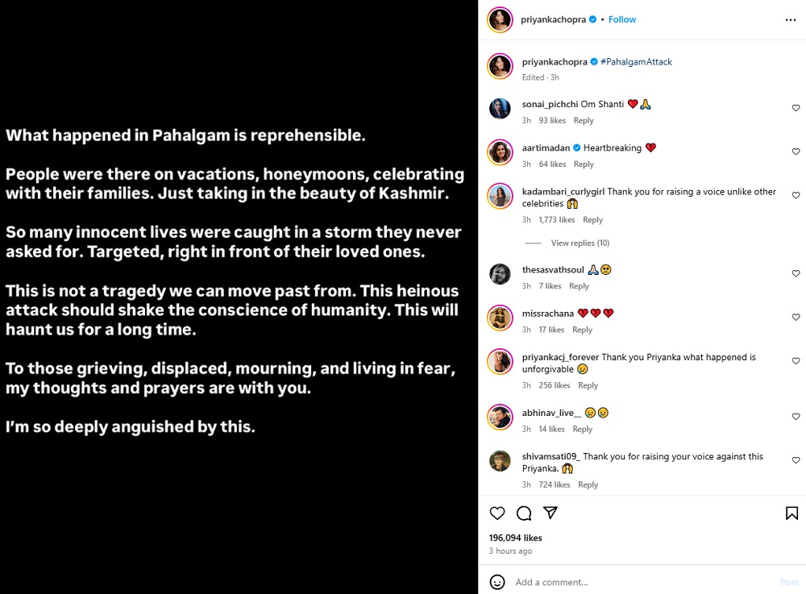Open the #PahalgamAttack hashtag link

click(636, 62)
